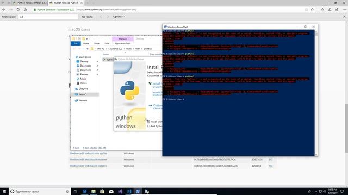
Task: Click This PC in Explorer breadcrumb
Action: click(x=101, y=49)
